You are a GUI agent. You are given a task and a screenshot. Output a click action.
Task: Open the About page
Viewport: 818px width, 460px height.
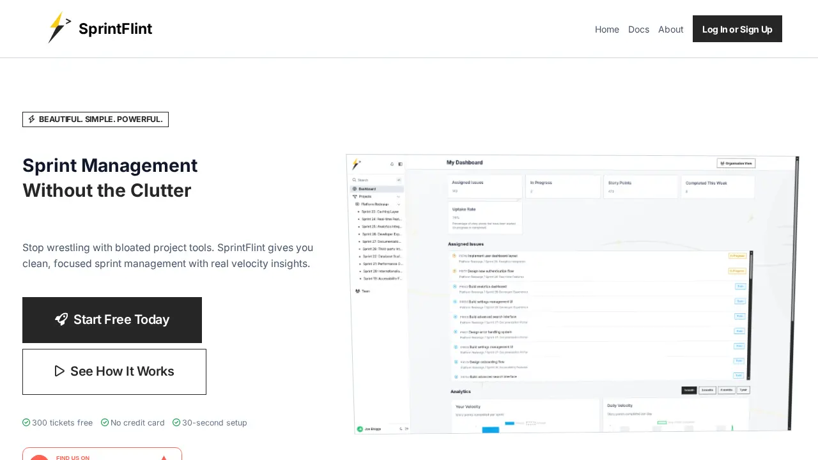point(670,29)
